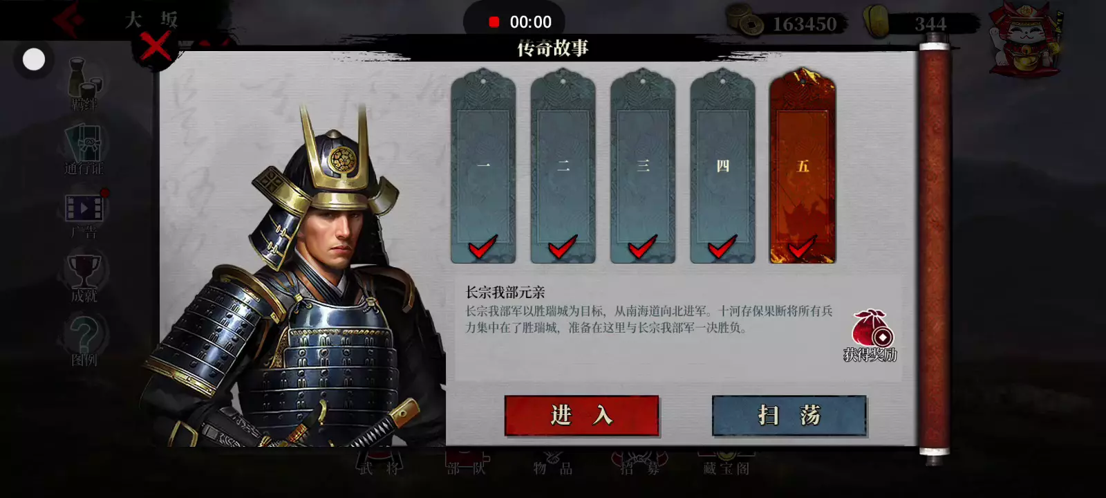The width and height of the screenshot is (1106, 498).
Task: Stop the screen recording timer
Action: click(x=494, y=22)
